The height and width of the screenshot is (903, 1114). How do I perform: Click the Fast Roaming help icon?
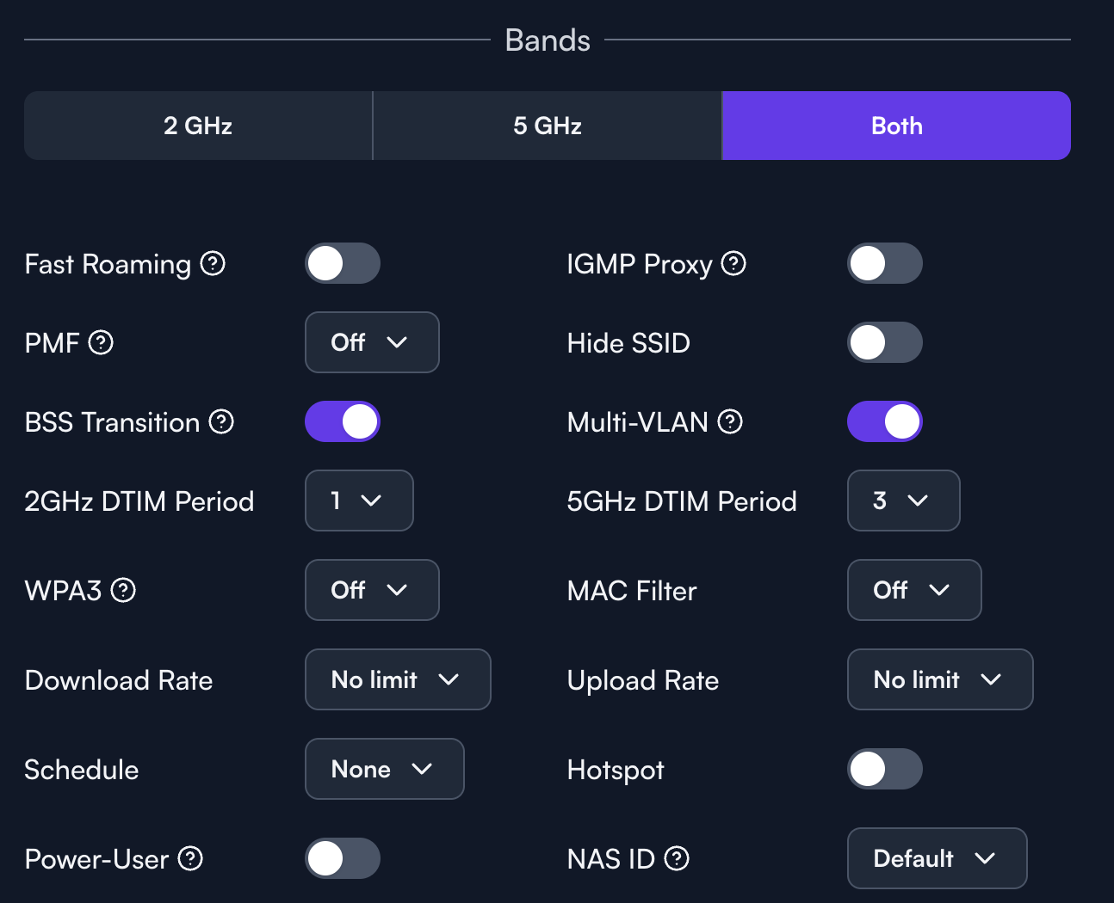coord(213,263)
